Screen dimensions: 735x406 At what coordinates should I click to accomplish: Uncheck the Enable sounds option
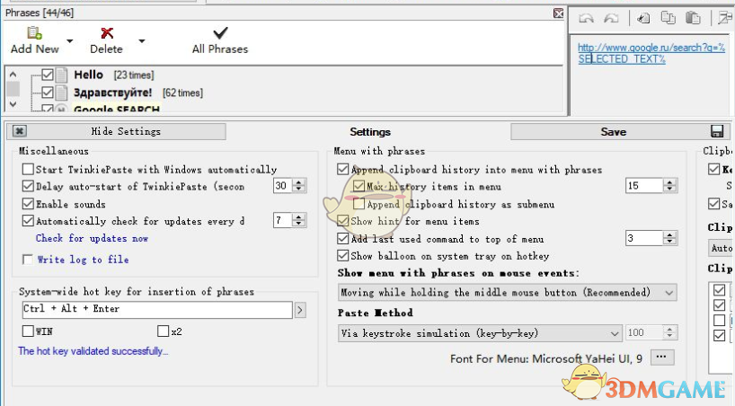tap(29, 204)
